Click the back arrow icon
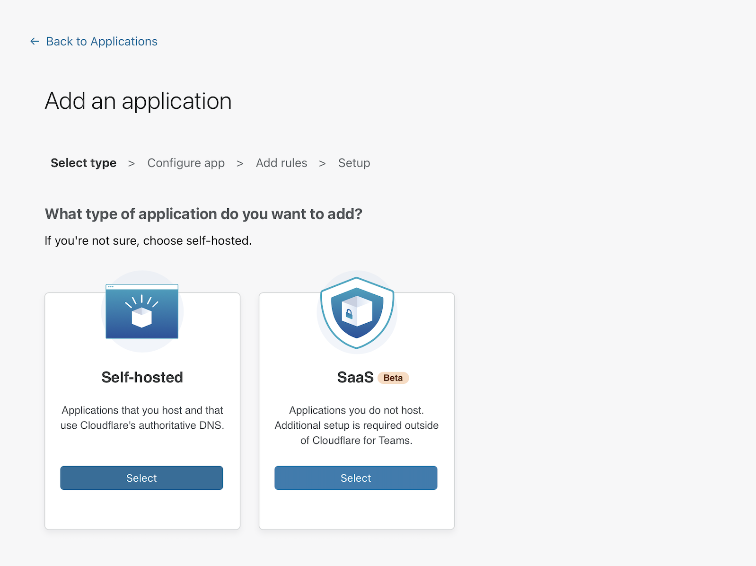 point(35,42)
